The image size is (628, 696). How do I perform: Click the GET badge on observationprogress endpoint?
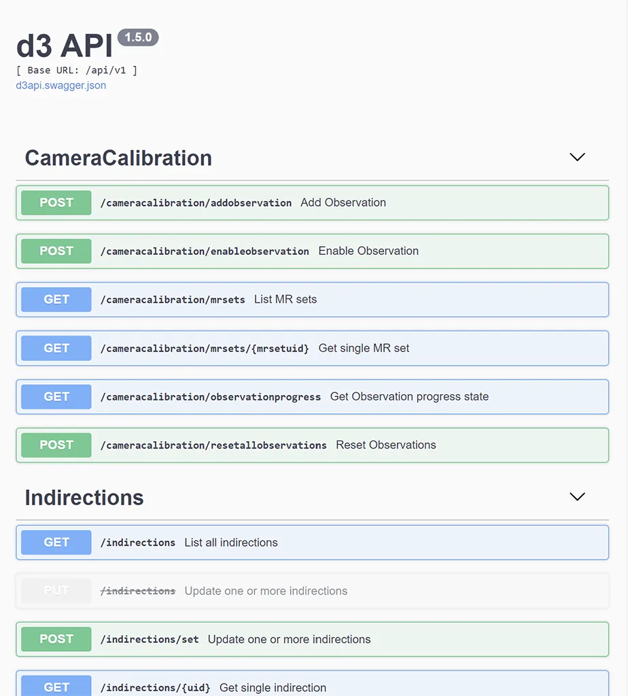coord(55,396)
